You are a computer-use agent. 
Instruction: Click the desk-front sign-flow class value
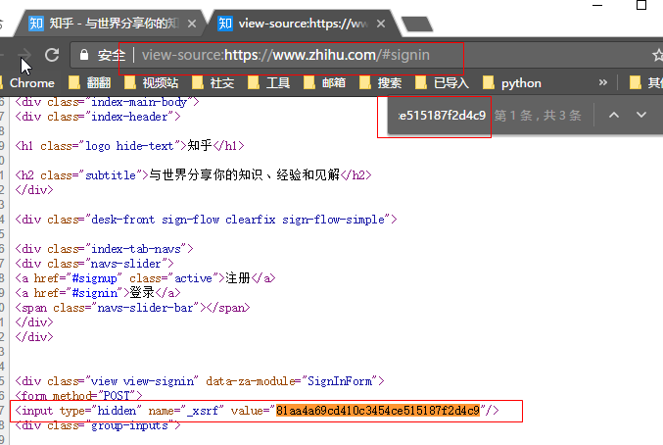(238, 220)
